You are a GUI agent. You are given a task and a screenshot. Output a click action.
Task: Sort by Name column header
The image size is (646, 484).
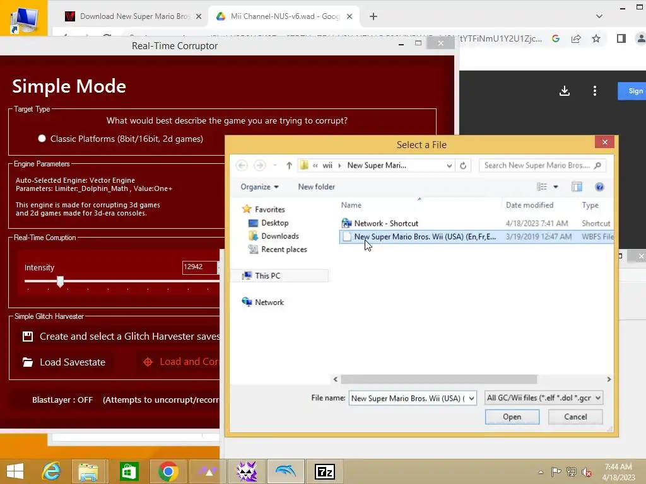pyautogui.click(x=351, y=205)
